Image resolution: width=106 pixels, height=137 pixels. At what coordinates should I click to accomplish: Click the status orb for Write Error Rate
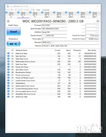pyautogui.click(x=9, y=97)
